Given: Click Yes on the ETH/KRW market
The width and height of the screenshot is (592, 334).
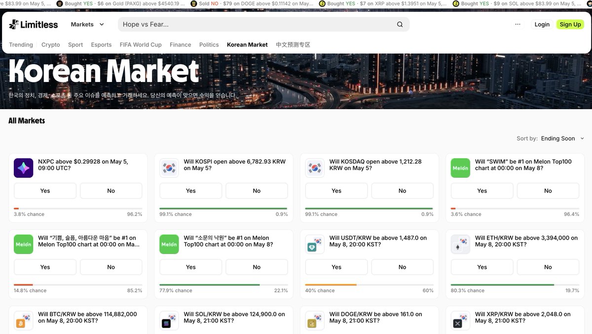Looking at the screenshot, I should [x=482, y=267].
